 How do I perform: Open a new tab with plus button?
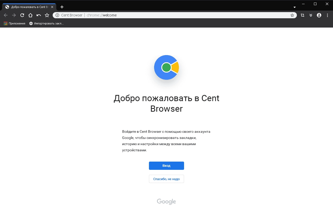(62, 7)
